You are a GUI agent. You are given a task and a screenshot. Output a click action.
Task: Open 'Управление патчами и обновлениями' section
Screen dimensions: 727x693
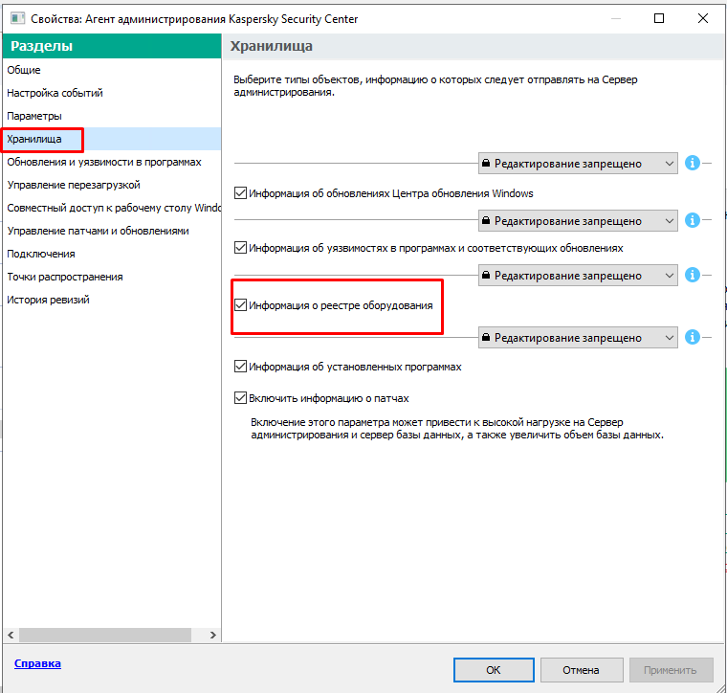(112, 231)
